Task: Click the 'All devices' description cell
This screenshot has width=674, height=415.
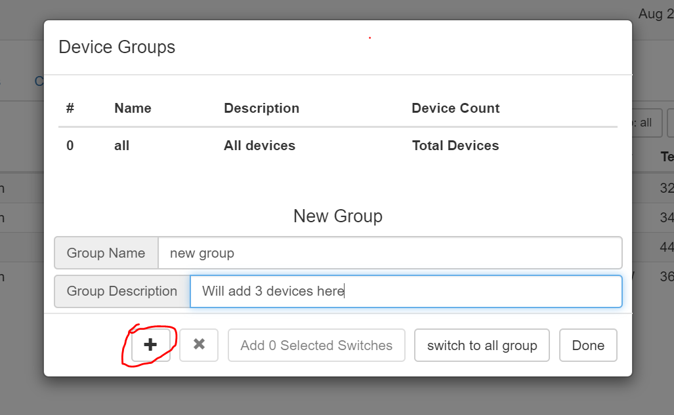Action: (x=259, y=146)
